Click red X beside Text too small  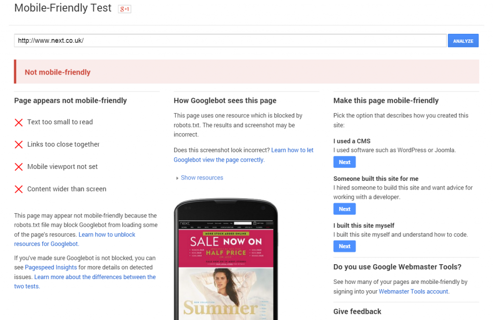19,122
